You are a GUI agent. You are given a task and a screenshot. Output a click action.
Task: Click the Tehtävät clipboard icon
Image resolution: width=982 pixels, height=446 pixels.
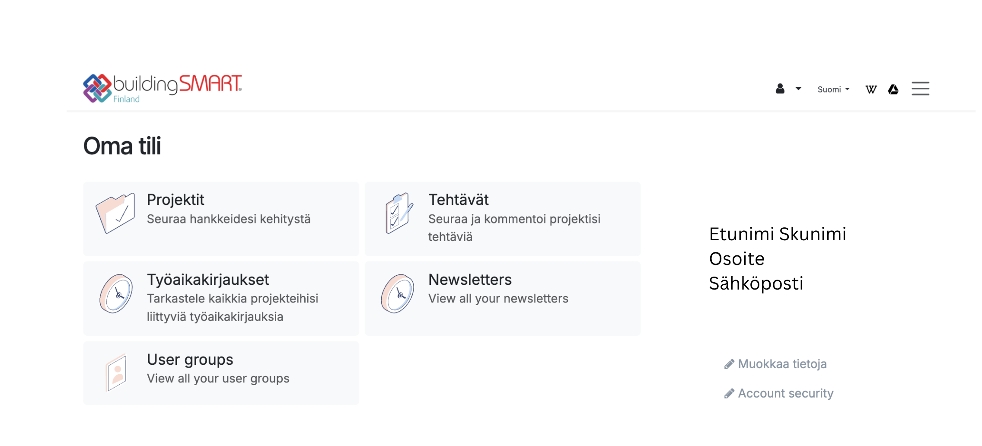point(399,213)
